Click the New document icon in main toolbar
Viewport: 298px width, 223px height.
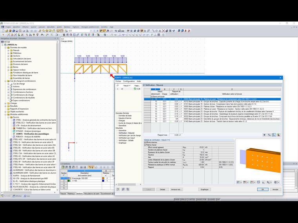(3, 31)
